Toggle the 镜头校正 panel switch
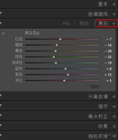The width and height of the screenshot is (118, 140). [1, 116]
